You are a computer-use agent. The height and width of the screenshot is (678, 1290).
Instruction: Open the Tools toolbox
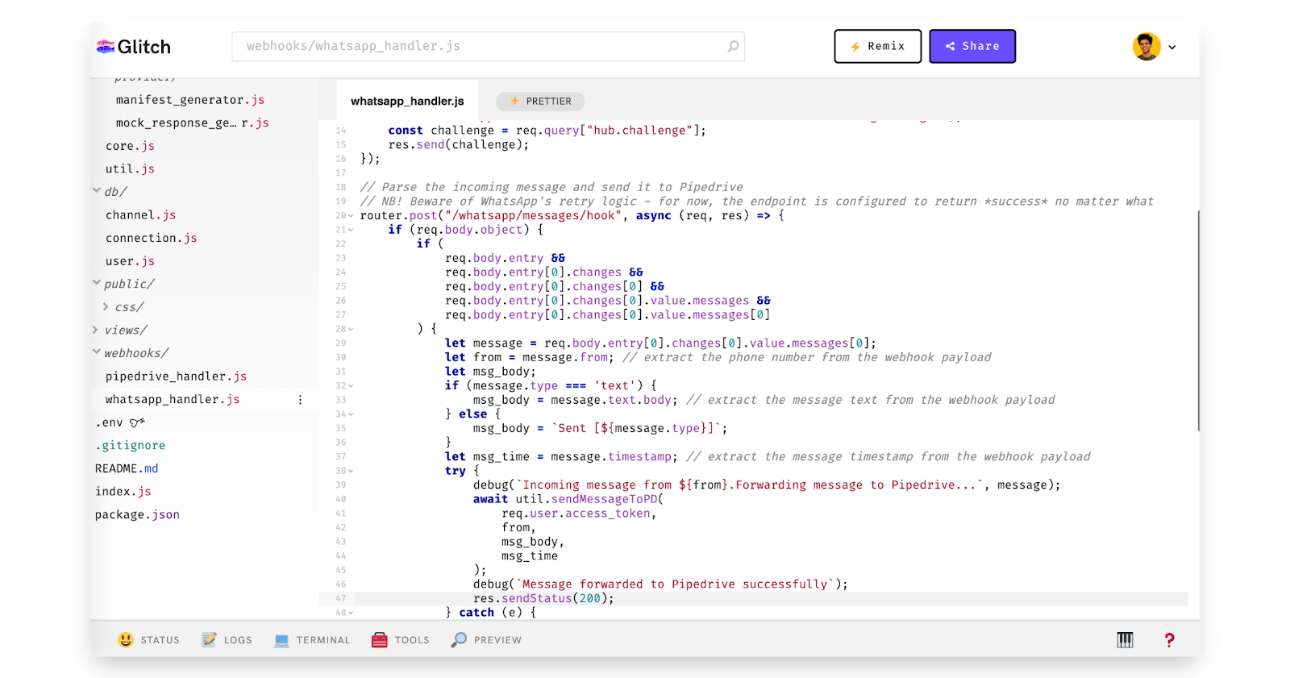click(401, 640)
